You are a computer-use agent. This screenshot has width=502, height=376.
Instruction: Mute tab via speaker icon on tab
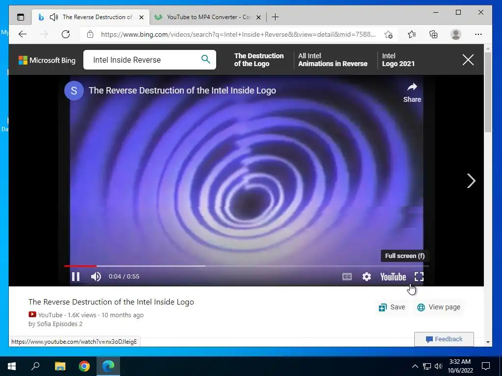54,17
